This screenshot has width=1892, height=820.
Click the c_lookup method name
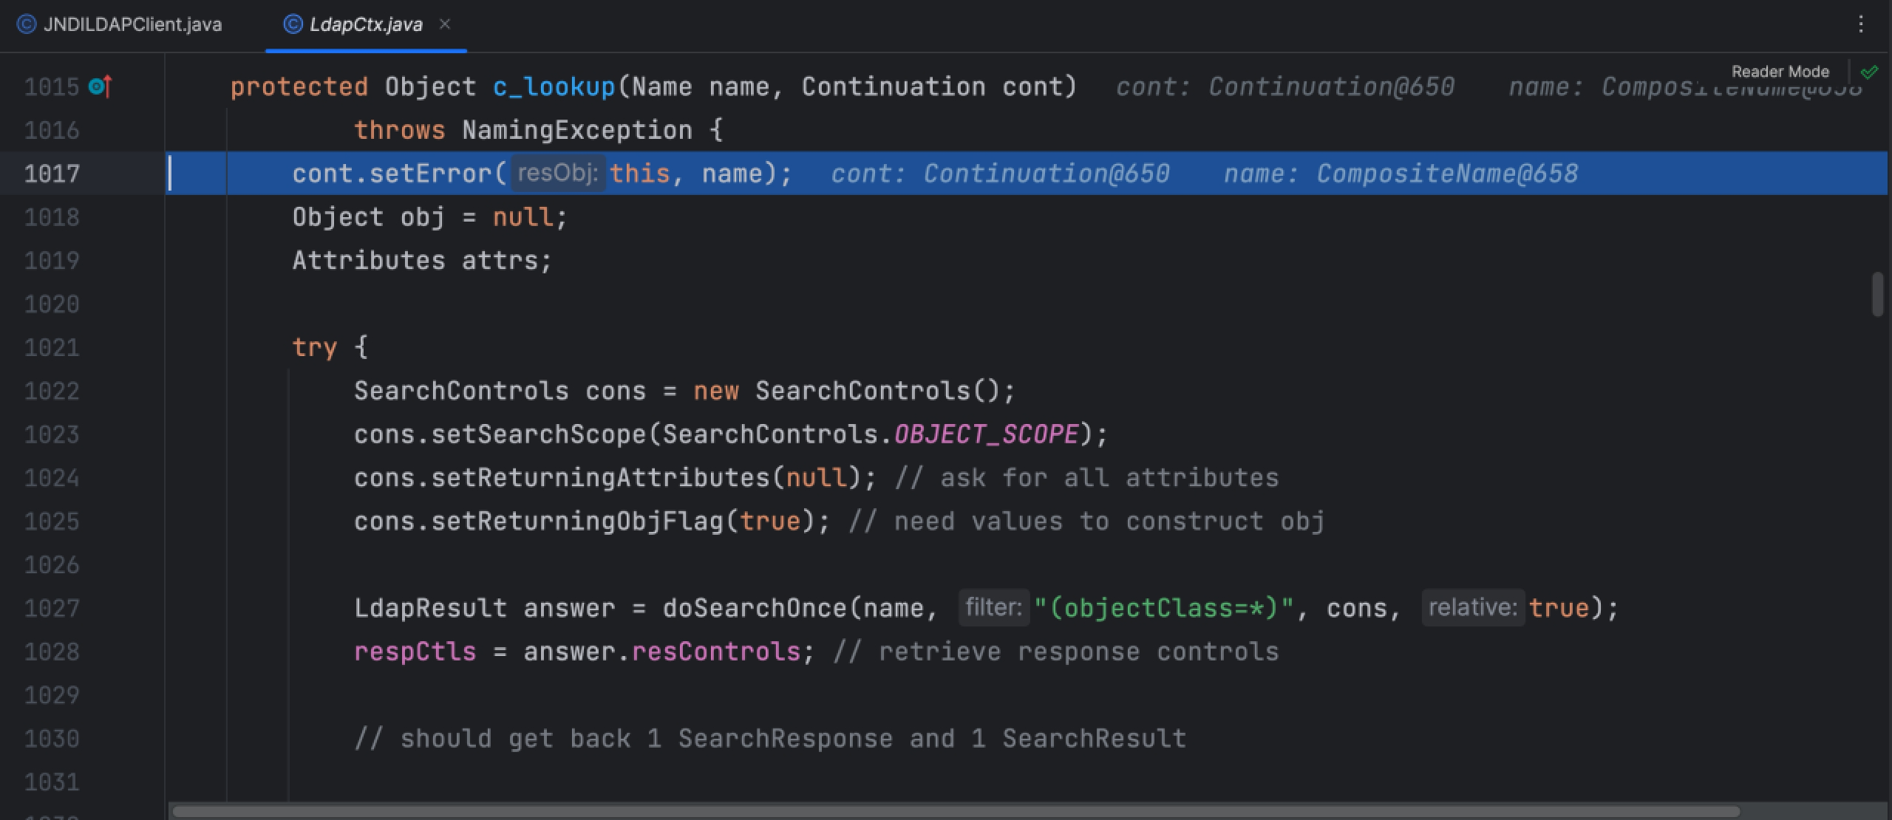pyautogui.click(x=554, y=87)
